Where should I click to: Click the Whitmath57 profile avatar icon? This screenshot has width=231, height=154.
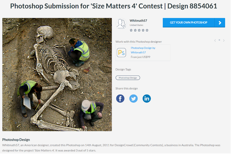click(x=121, y=23)
